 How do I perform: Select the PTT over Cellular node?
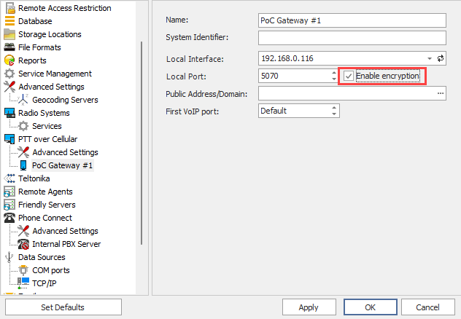(47, 139)
